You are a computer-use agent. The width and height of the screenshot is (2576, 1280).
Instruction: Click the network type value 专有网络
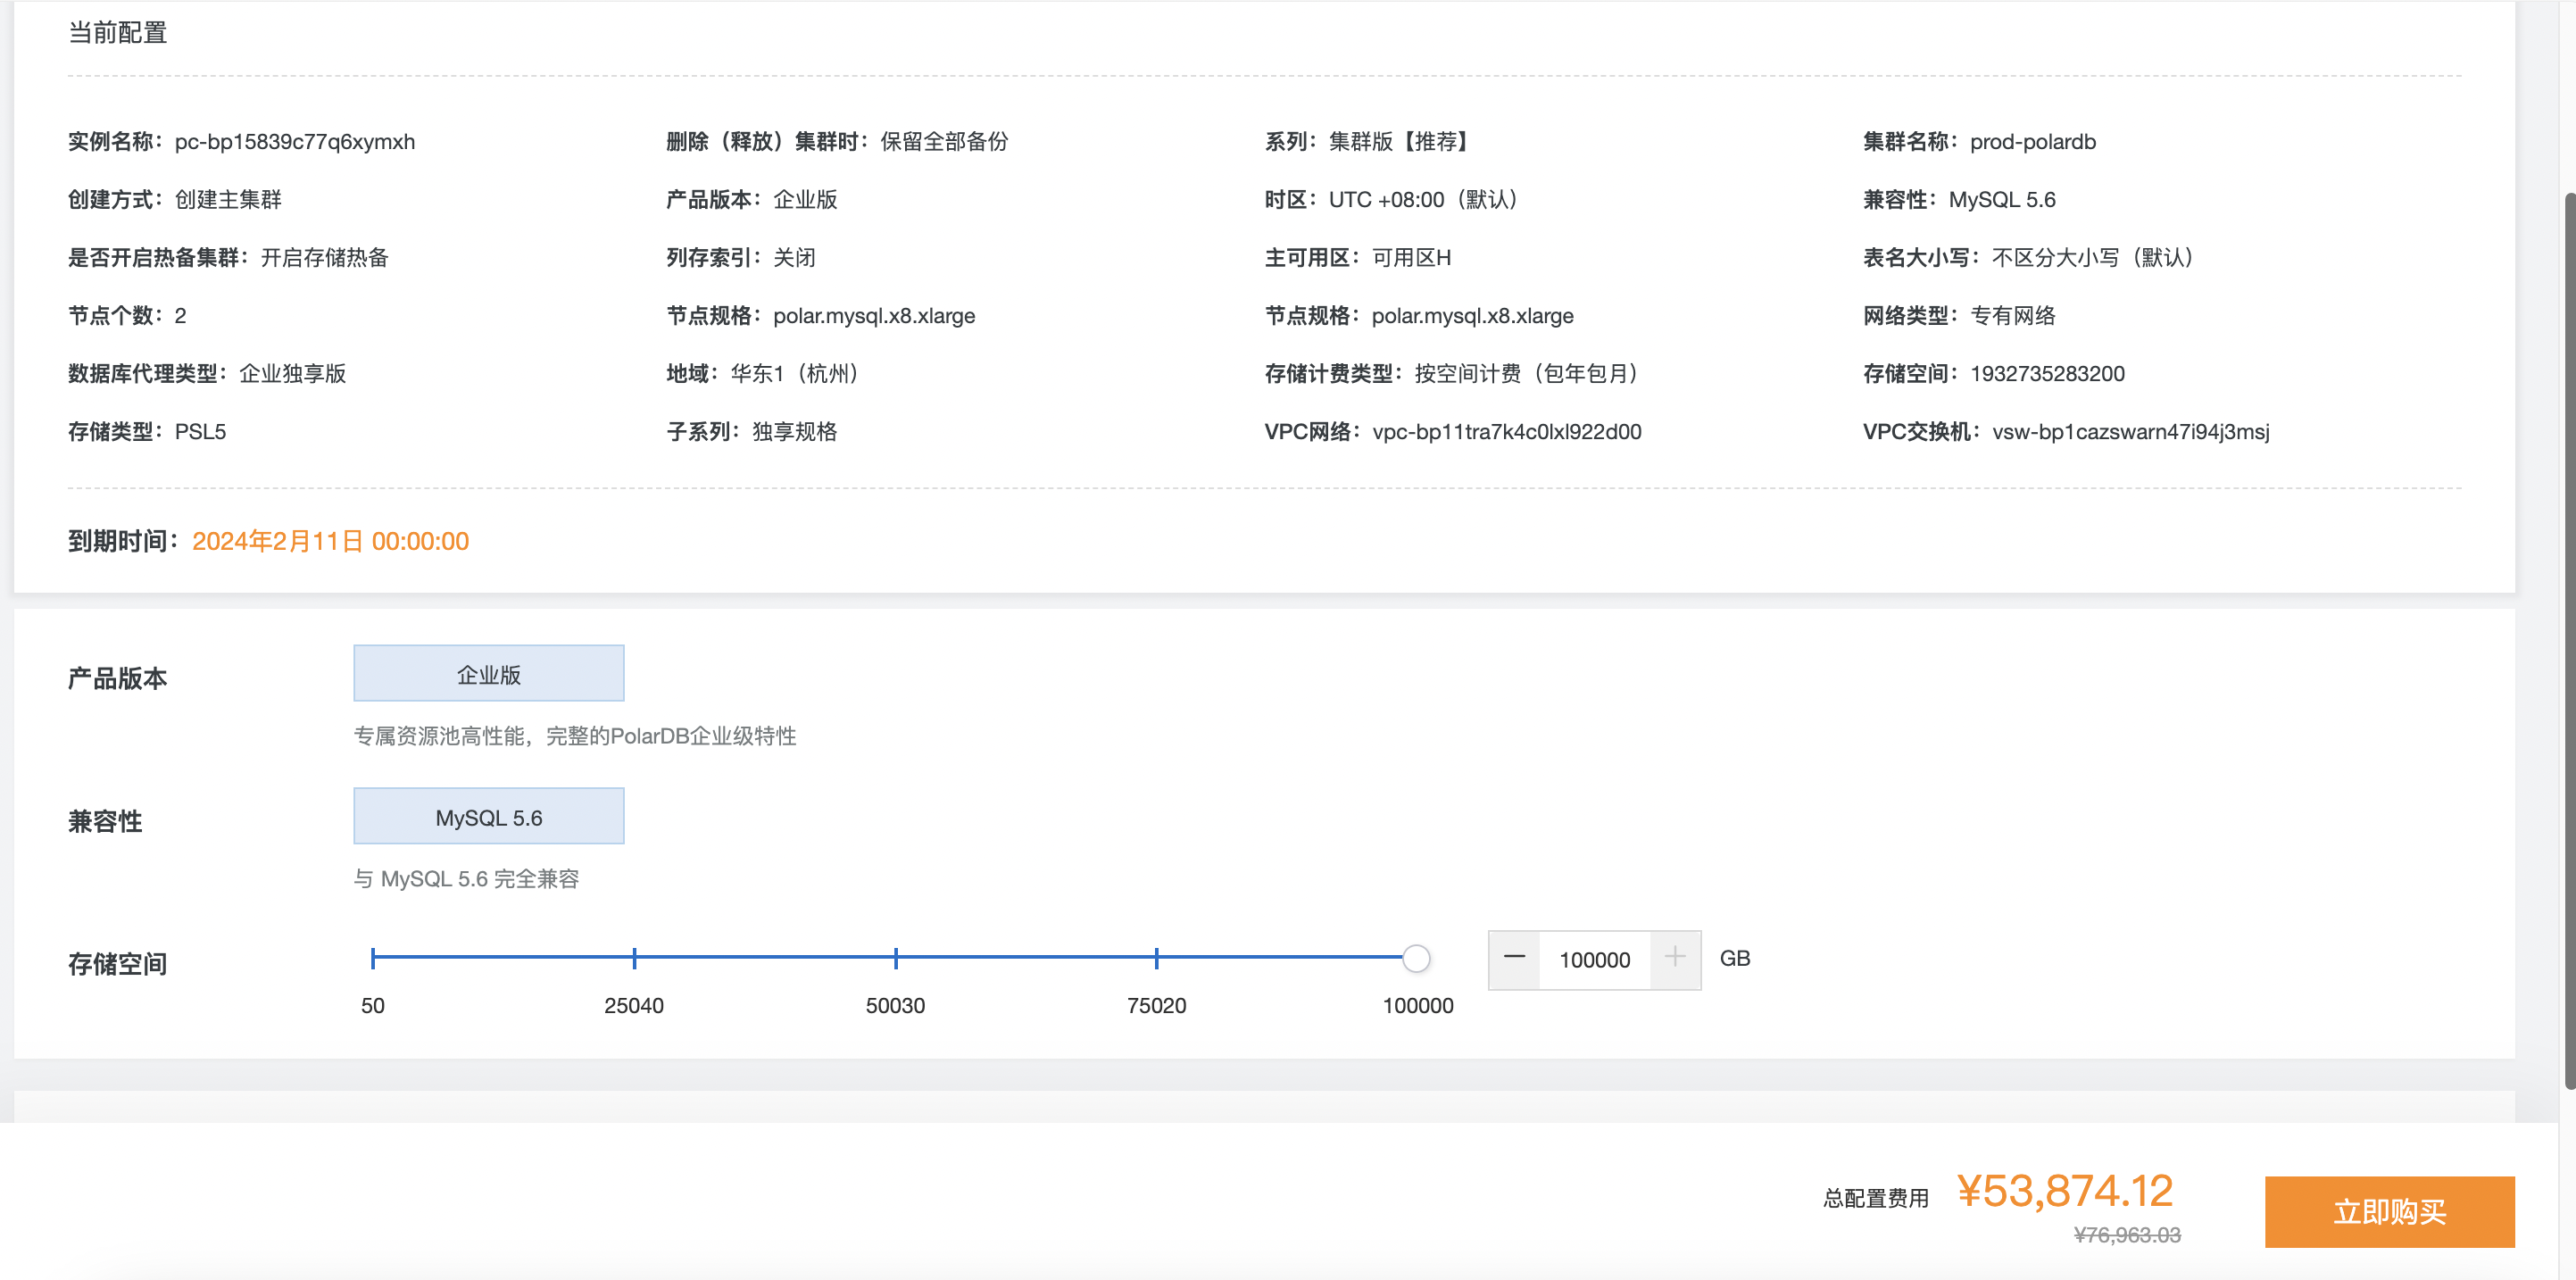click(x=2013, y=316)
